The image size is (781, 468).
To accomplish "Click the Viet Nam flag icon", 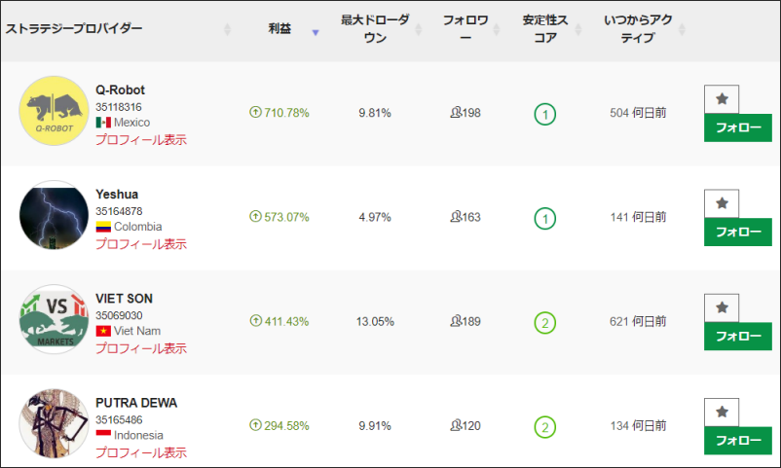I will click(x=103, y=331).
